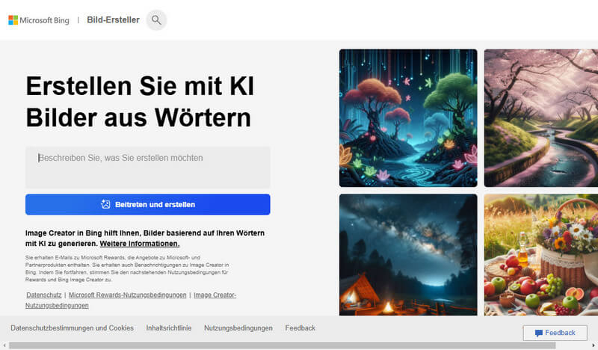Select the neon glowing forest image

tap(407, 117)
